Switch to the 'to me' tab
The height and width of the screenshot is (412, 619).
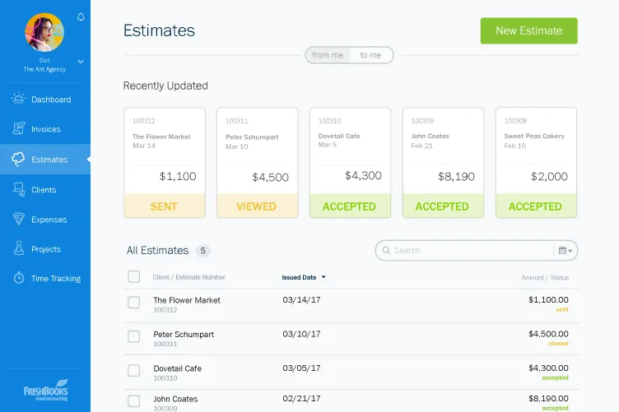[370, 55]
